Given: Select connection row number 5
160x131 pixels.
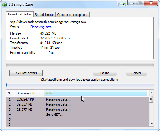Looking at the screenshot, I should click(77, 119).
